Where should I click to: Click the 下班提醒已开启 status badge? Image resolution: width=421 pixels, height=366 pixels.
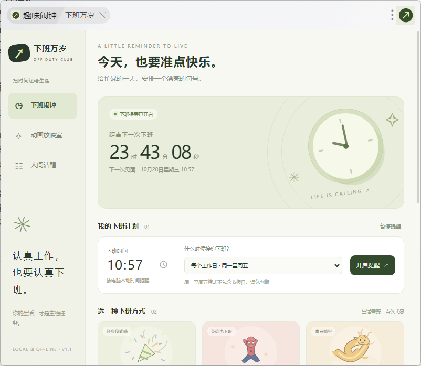(133, 114)
